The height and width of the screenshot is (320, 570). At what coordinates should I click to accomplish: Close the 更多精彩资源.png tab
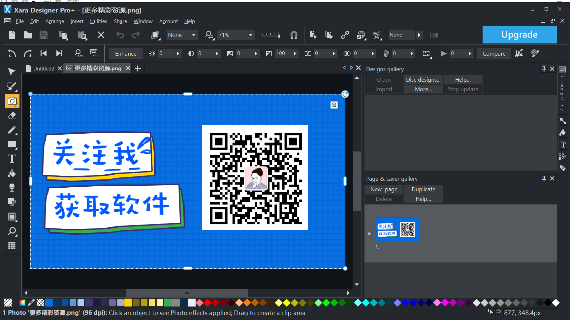click(x=128, y=68)
